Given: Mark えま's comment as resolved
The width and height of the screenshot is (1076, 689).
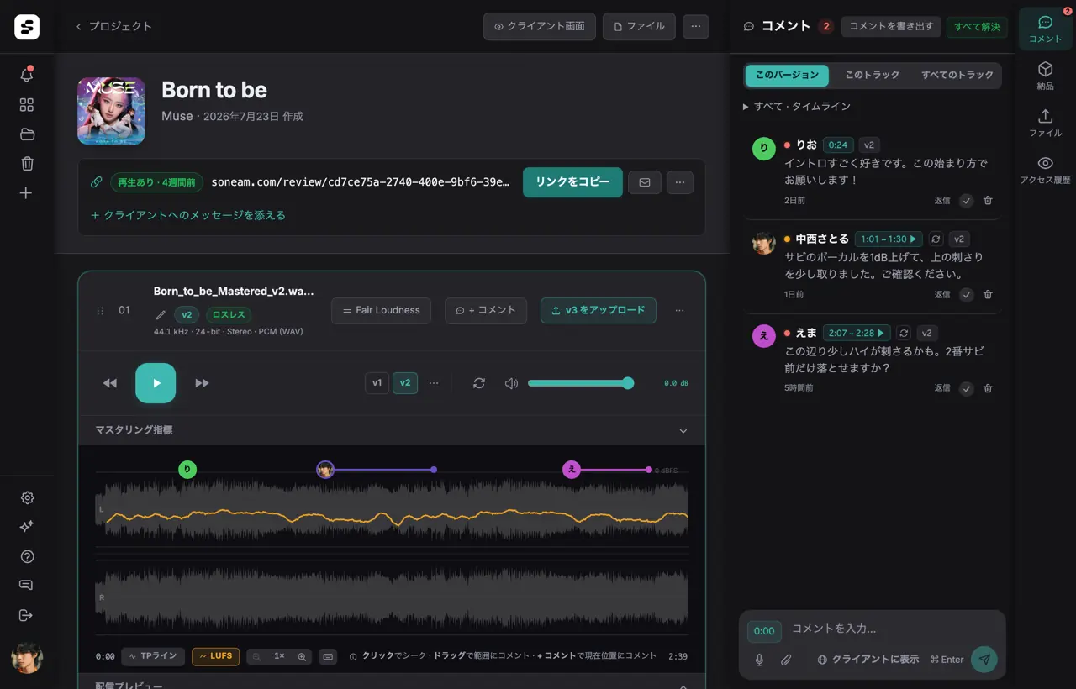Looking at the screenshot, I should pyautogui.click(x=967, y=388).
